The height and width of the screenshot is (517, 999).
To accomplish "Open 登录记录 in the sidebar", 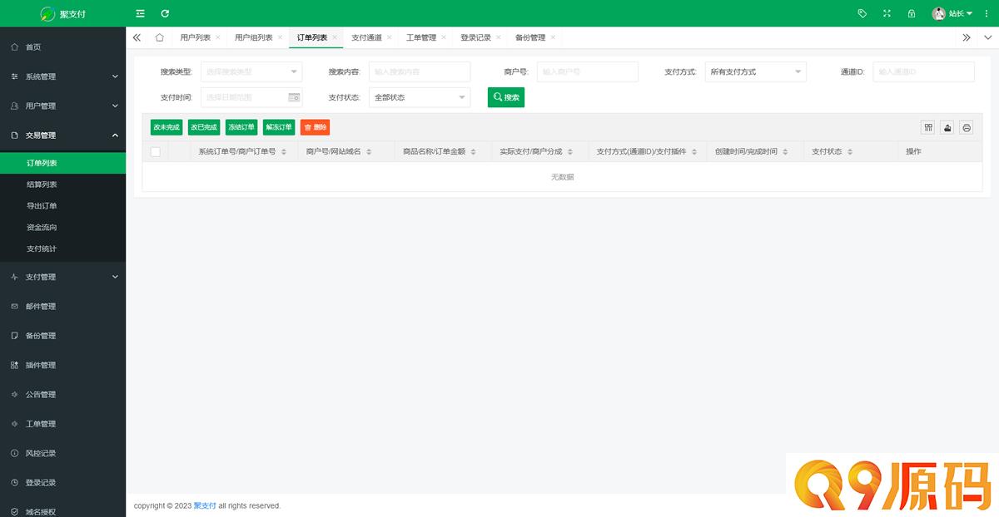I will click(x=62, y=482).
